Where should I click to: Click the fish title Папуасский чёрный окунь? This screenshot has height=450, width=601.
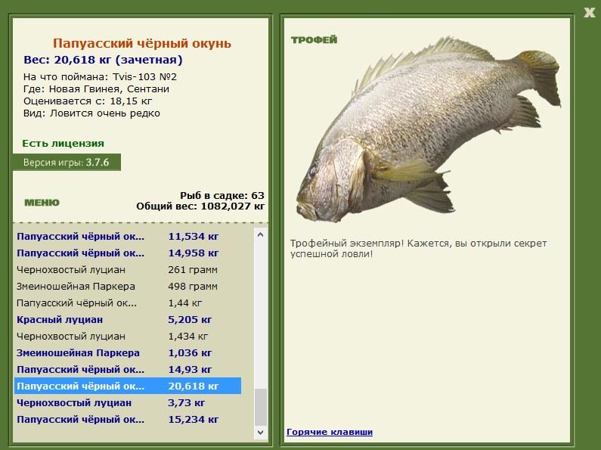(142, 43)
